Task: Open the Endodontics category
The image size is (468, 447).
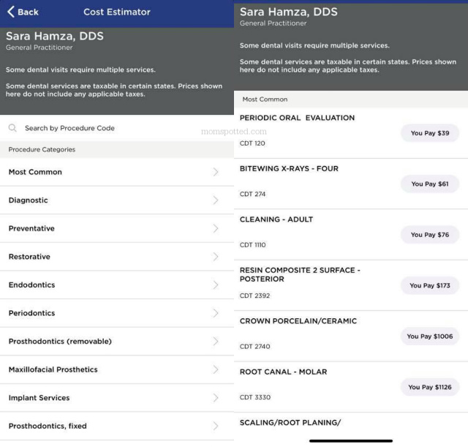Action: click(x=117, y=285)
